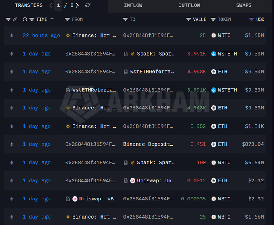Open WstETHReferra recipient in red 4.948K ETH row
This screenshot has height=225, width=274.
[152, 72]
